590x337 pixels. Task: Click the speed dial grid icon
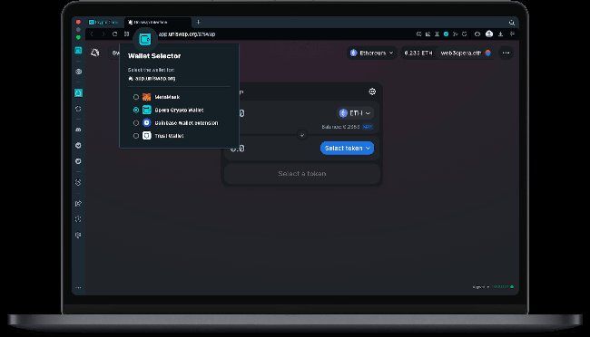coord(126,34)
